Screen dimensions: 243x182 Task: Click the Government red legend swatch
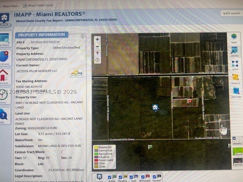tap(96, 160)
